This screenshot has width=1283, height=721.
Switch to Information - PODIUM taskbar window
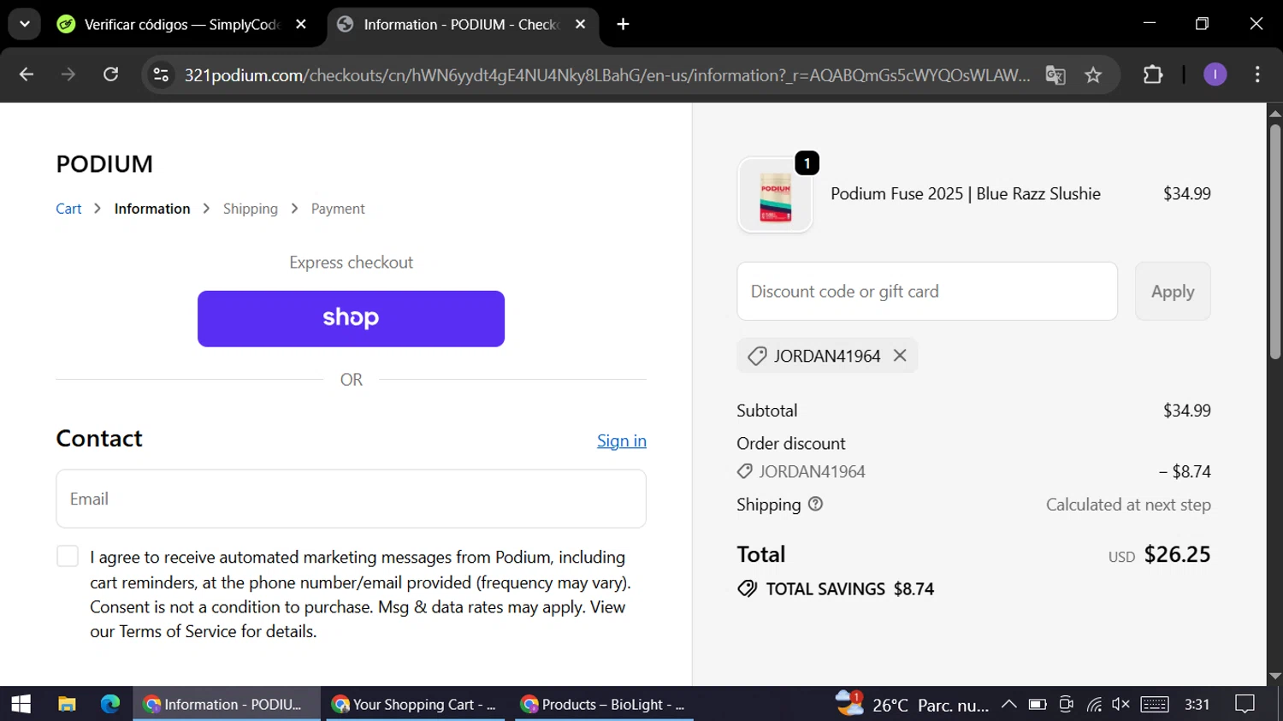click(227, 704)
